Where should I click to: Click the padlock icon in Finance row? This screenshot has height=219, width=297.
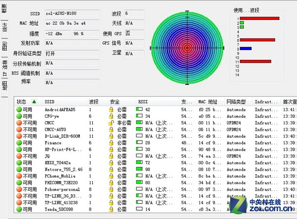pyautogui.click(x=111, y=142)
